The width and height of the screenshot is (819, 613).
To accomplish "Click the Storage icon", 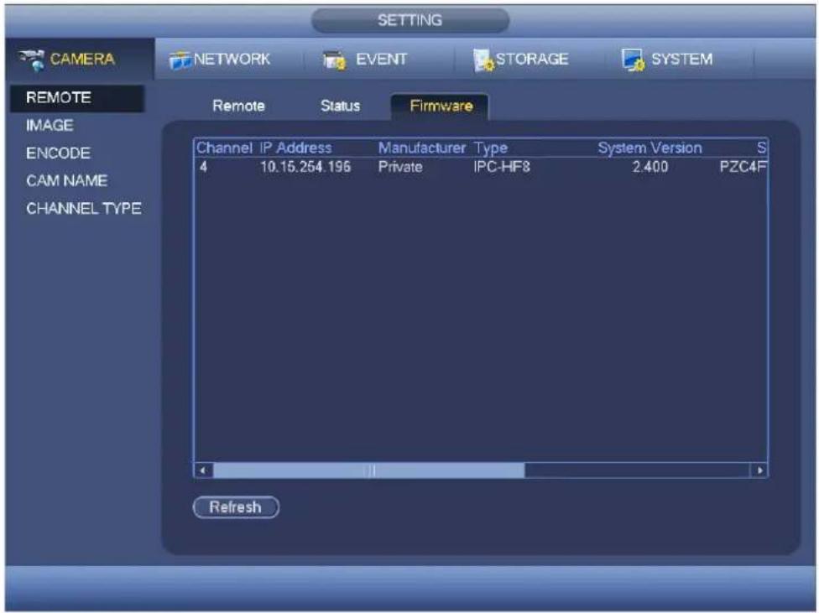I will pos(483,60).
